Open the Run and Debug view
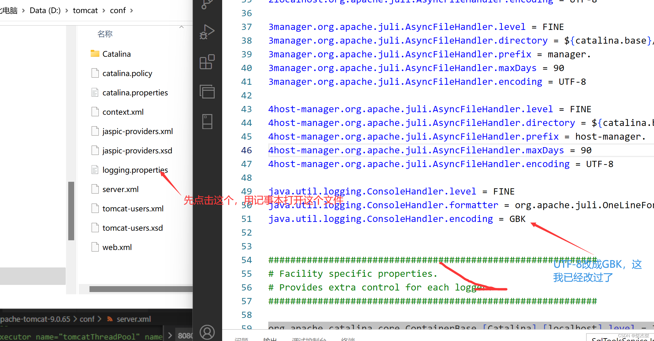 click(207, 32)
